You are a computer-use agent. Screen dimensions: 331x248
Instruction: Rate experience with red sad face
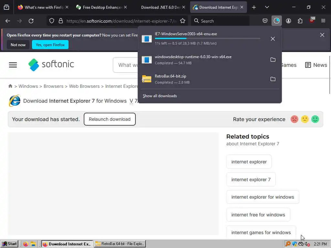(294, 119)
